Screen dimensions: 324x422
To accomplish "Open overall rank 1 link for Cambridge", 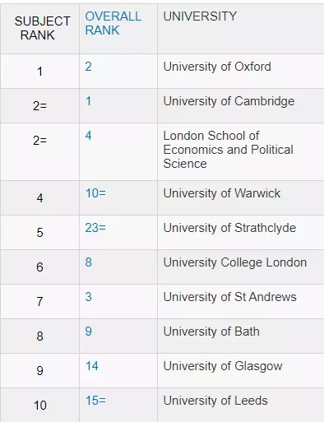I will [x=88, y=101].
